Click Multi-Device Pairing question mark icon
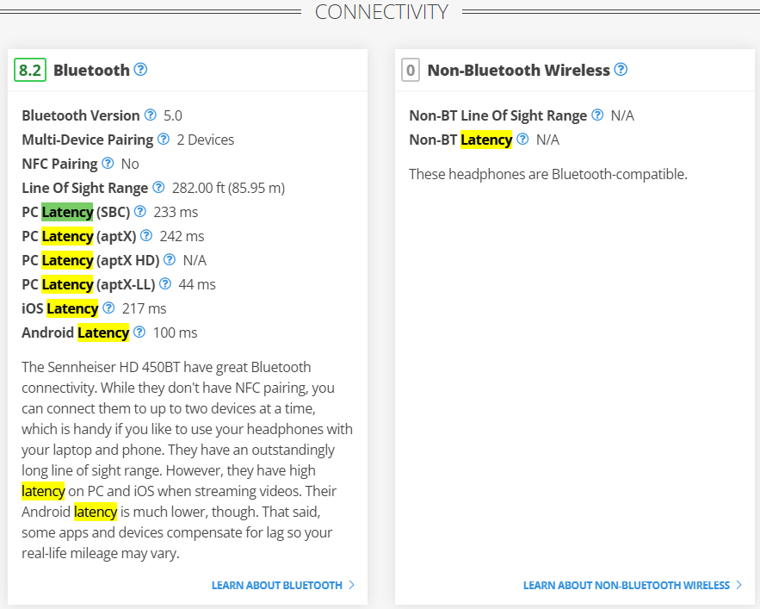The width and height of the screenshot is (760, 609). (x=164, y=140)
